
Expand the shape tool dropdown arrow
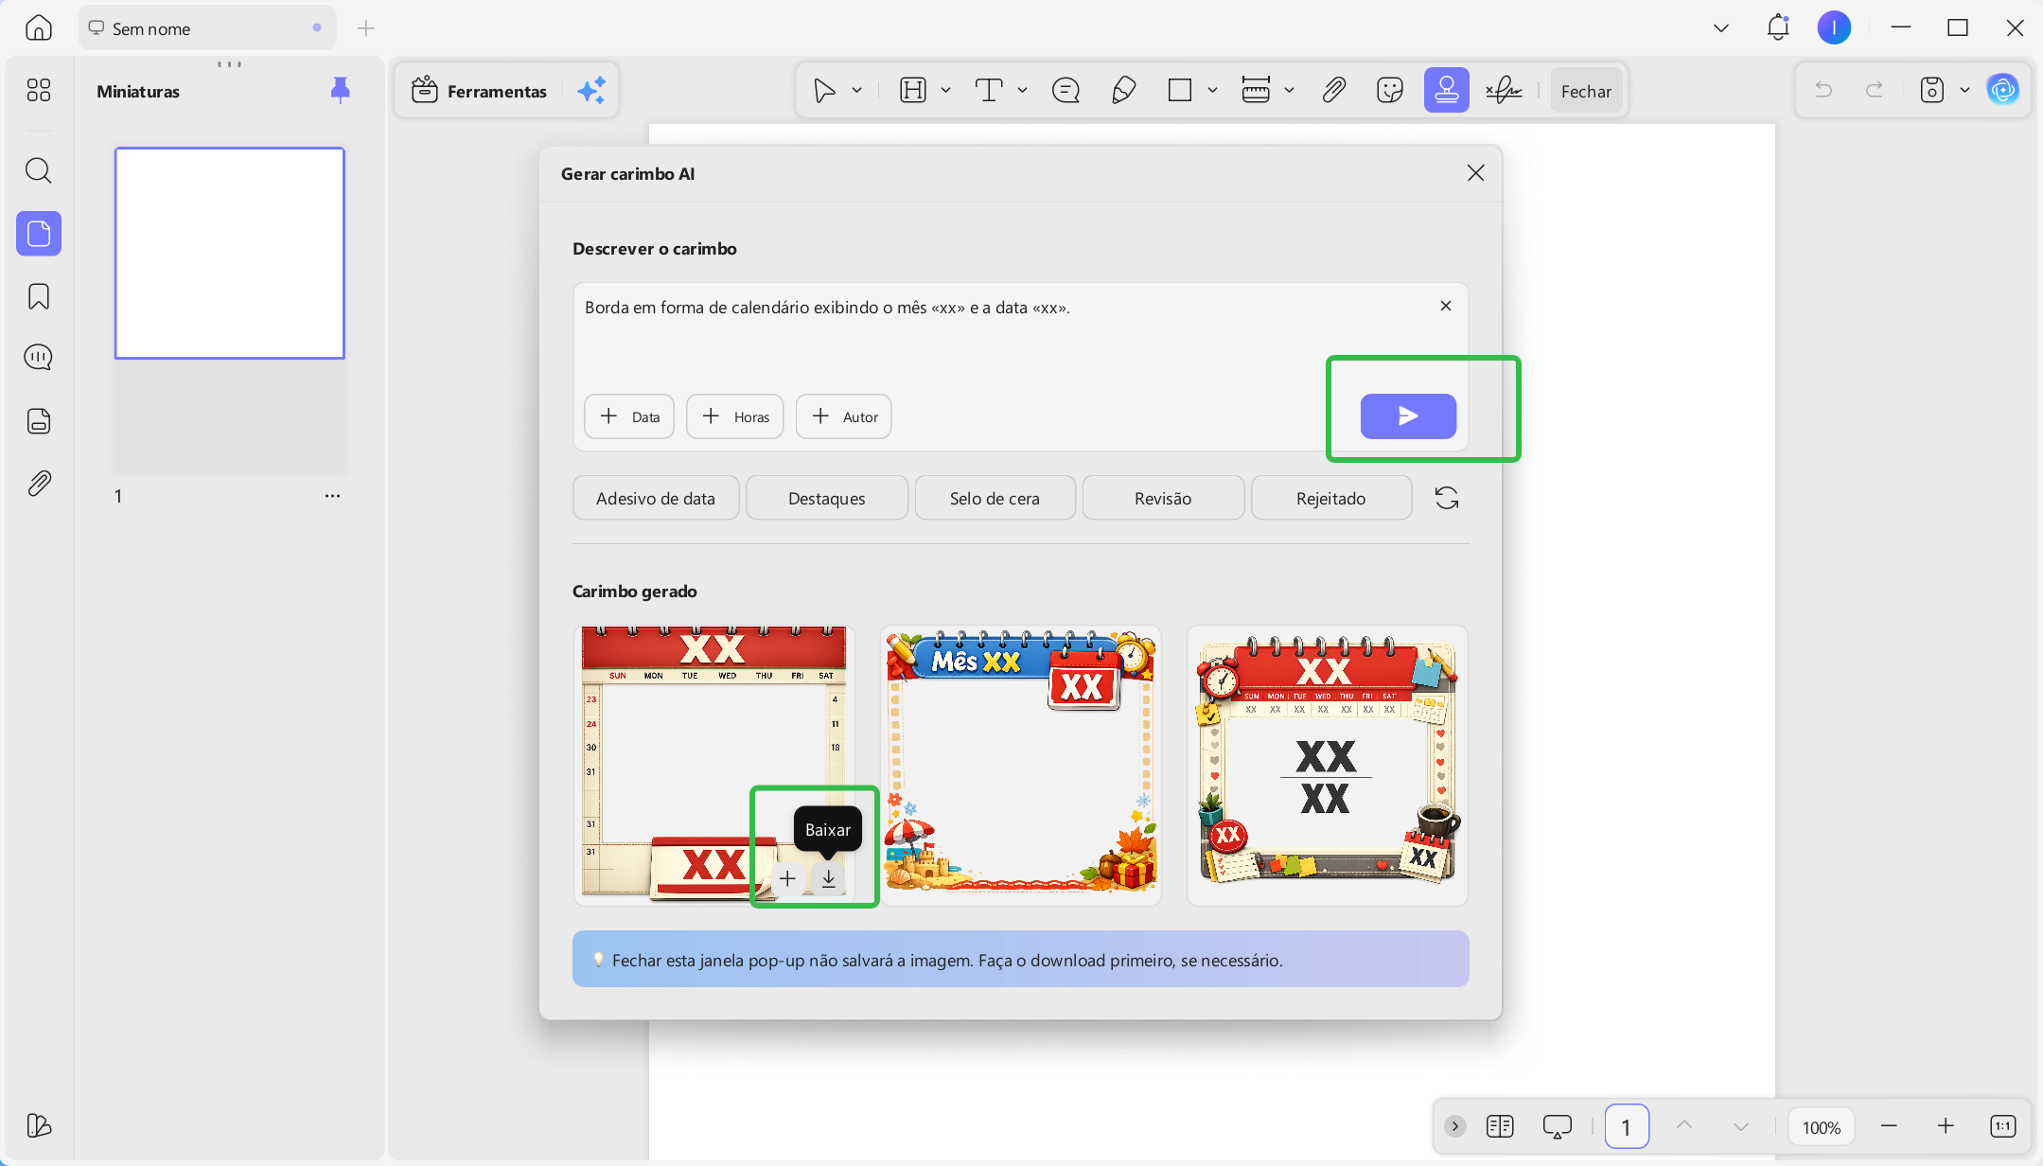pos(1212,91)
